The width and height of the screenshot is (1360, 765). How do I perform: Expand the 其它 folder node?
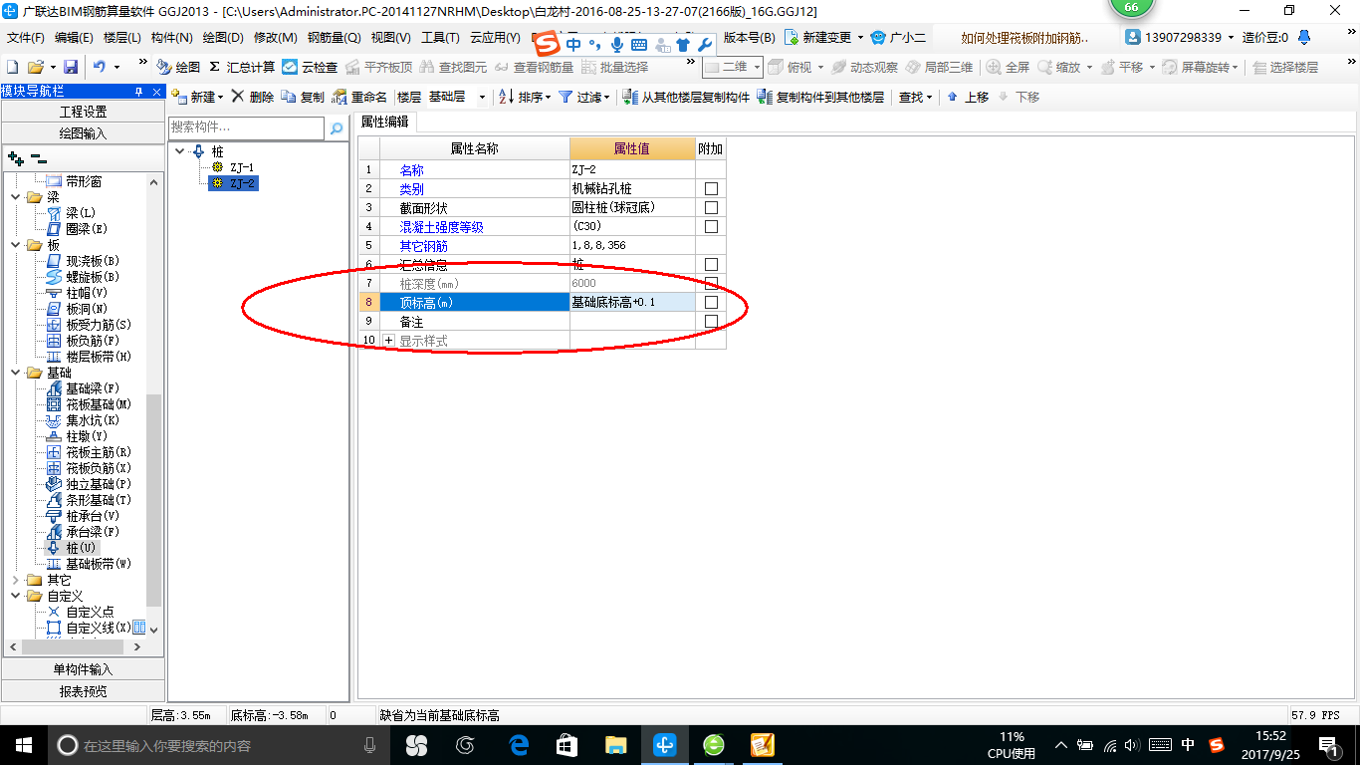pos(16,580)
